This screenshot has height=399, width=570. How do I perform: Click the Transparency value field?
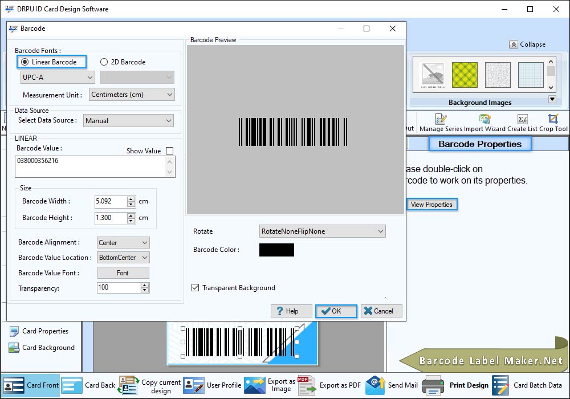(x=119, y=287)
